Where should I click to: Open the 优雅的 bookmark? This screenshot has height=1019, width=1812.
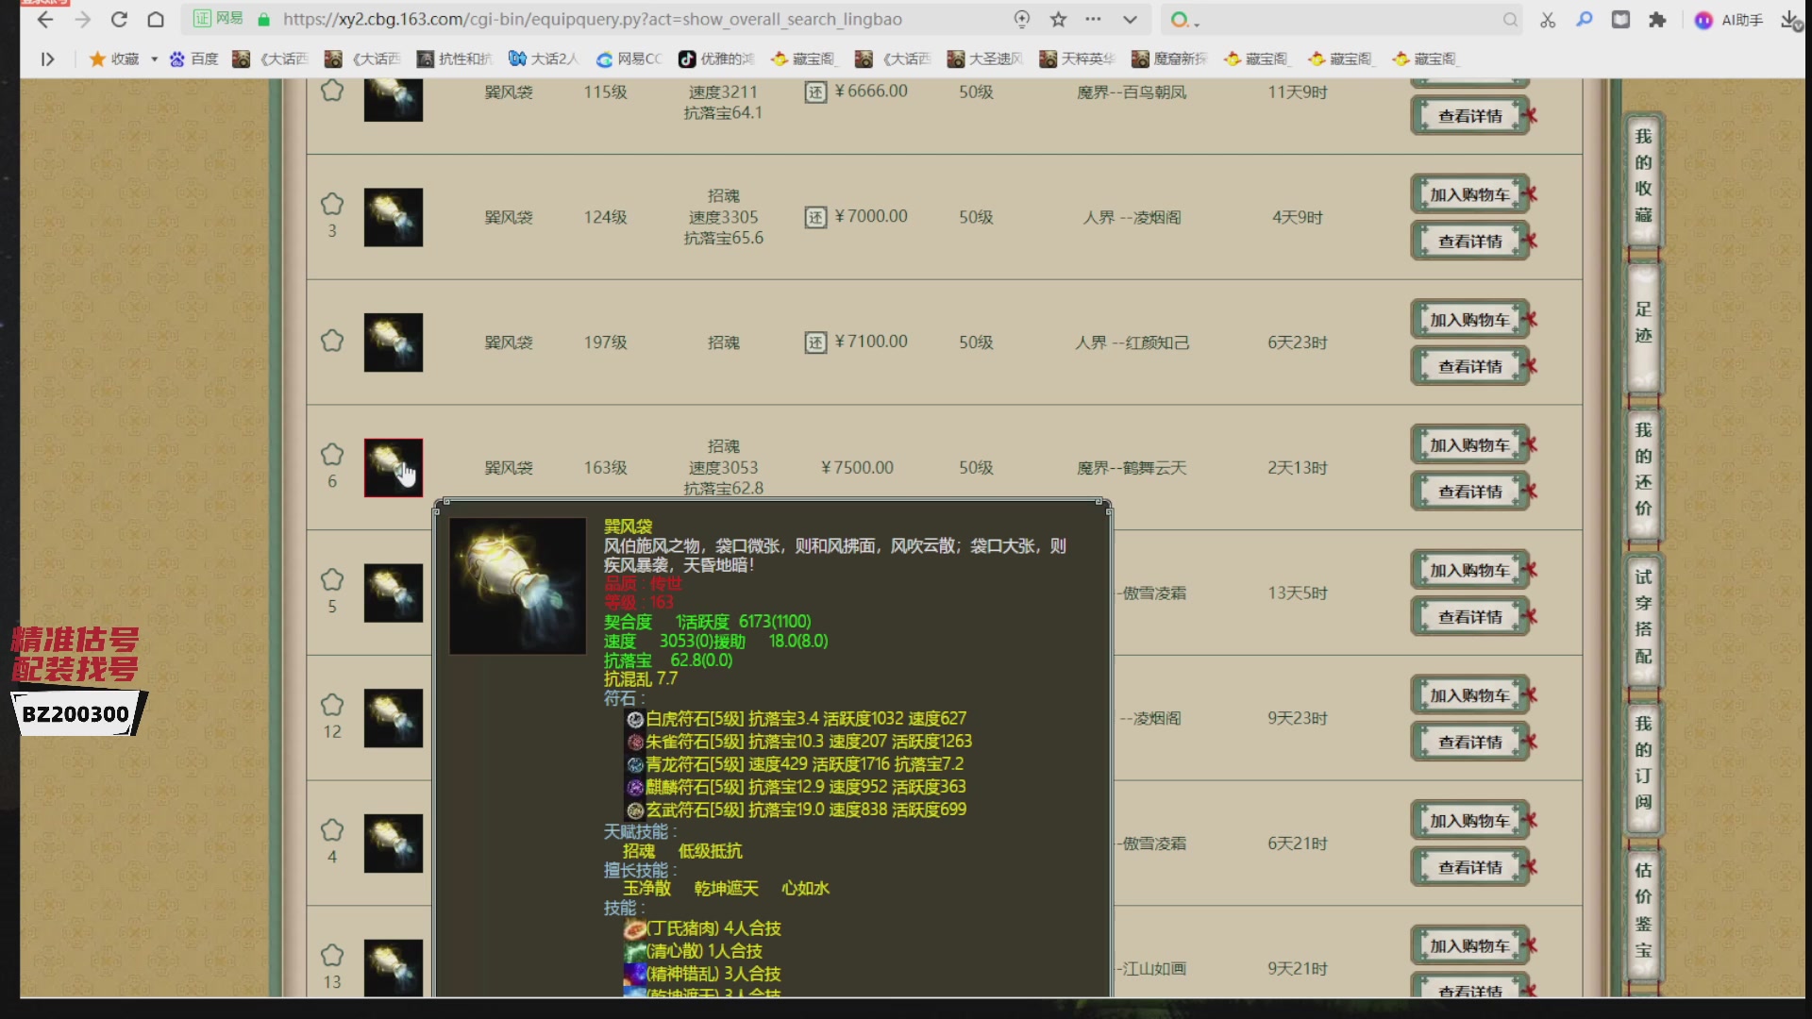716,59
